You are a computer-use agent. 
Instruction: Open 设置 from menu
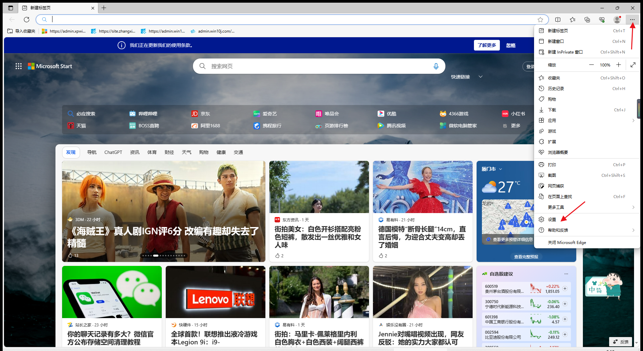[x=587, y=219]
